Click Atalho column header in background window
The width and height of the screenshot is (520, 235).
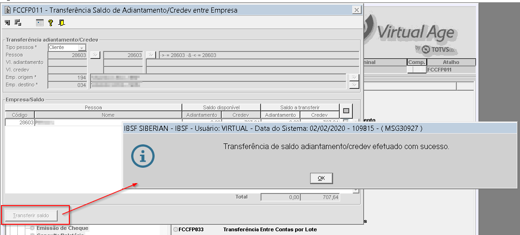(451, 62)
